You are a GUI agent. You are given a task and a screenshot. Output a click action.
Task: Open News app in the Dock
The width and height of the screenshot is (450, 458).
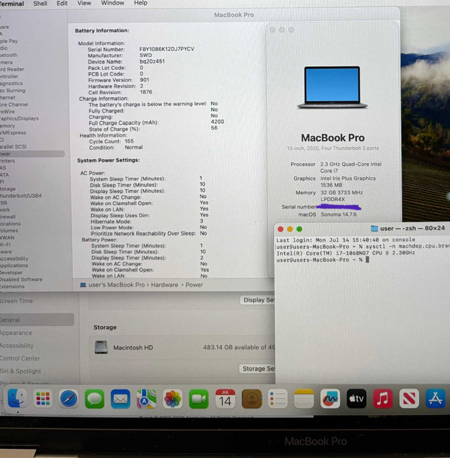coord(409,398)
